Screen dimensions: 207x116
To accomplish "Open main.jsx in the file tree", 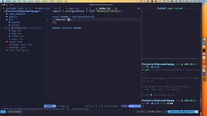I will pyautogui.click(x=17, y=39).
